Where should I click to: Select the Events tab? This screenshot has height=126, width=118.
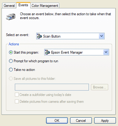click(23, 5)
